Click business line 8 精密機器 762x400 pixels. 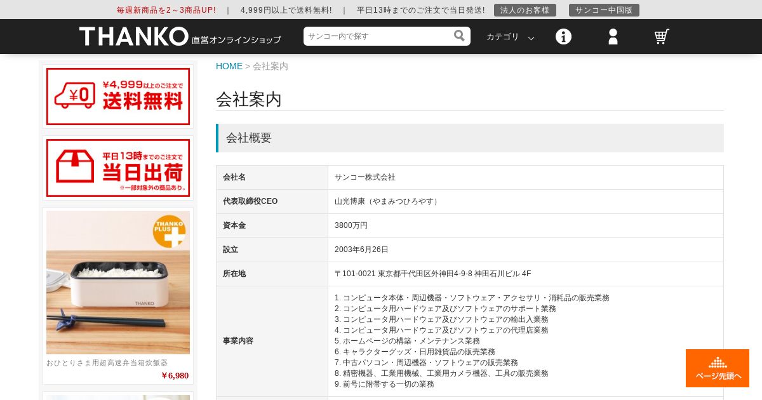pyautogui.click(x=441, y=373)
